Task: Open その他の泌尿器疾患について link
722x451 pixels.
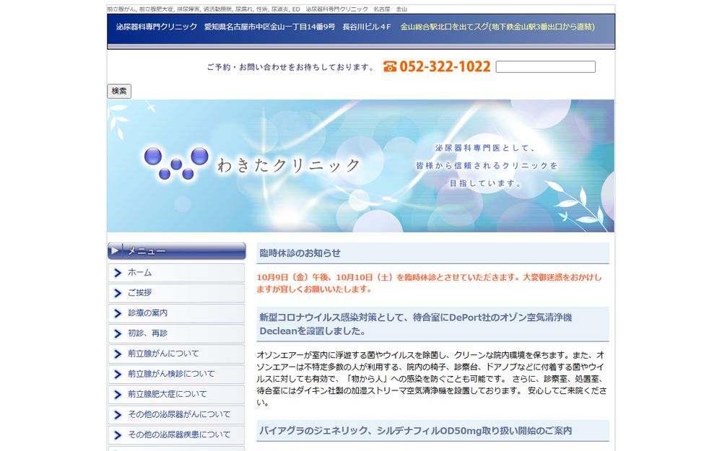Action: pyautogui.click(x=176, y=434)
